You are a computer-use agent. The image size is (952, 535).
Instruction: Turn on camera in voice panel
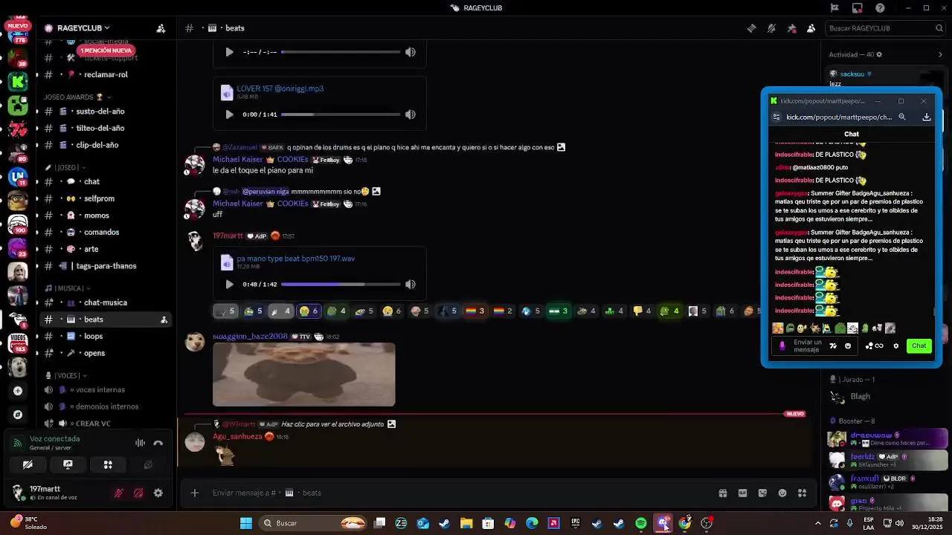28,465
